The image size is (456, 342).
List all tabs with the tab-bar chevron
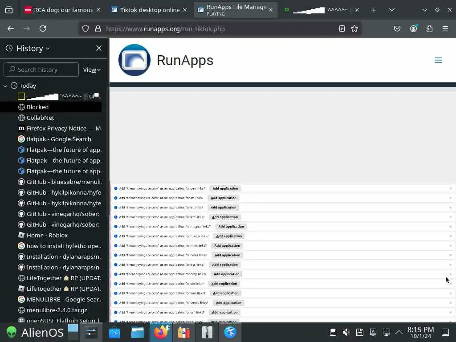pos(392,10)
